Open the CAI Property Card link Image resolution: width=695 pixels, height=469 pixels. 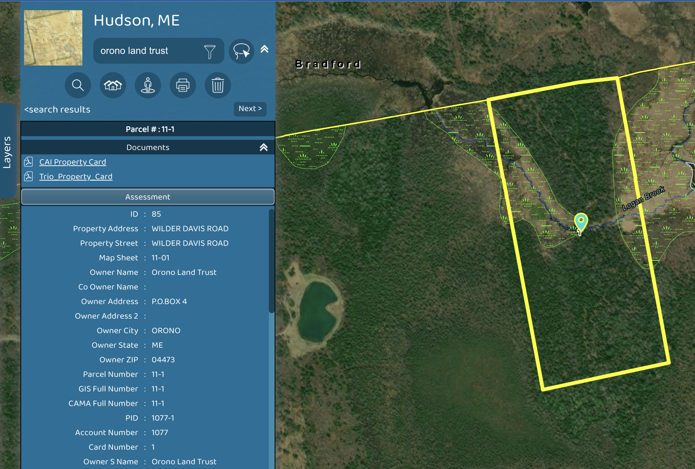click(x=72, y=162)
